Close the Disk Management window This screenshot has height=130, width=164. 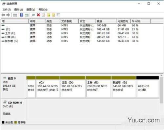click(159, 4)
